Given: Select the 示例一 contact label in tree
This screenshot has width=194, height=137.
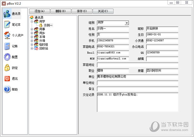Looking at the screenshot, I should [48, 25].
